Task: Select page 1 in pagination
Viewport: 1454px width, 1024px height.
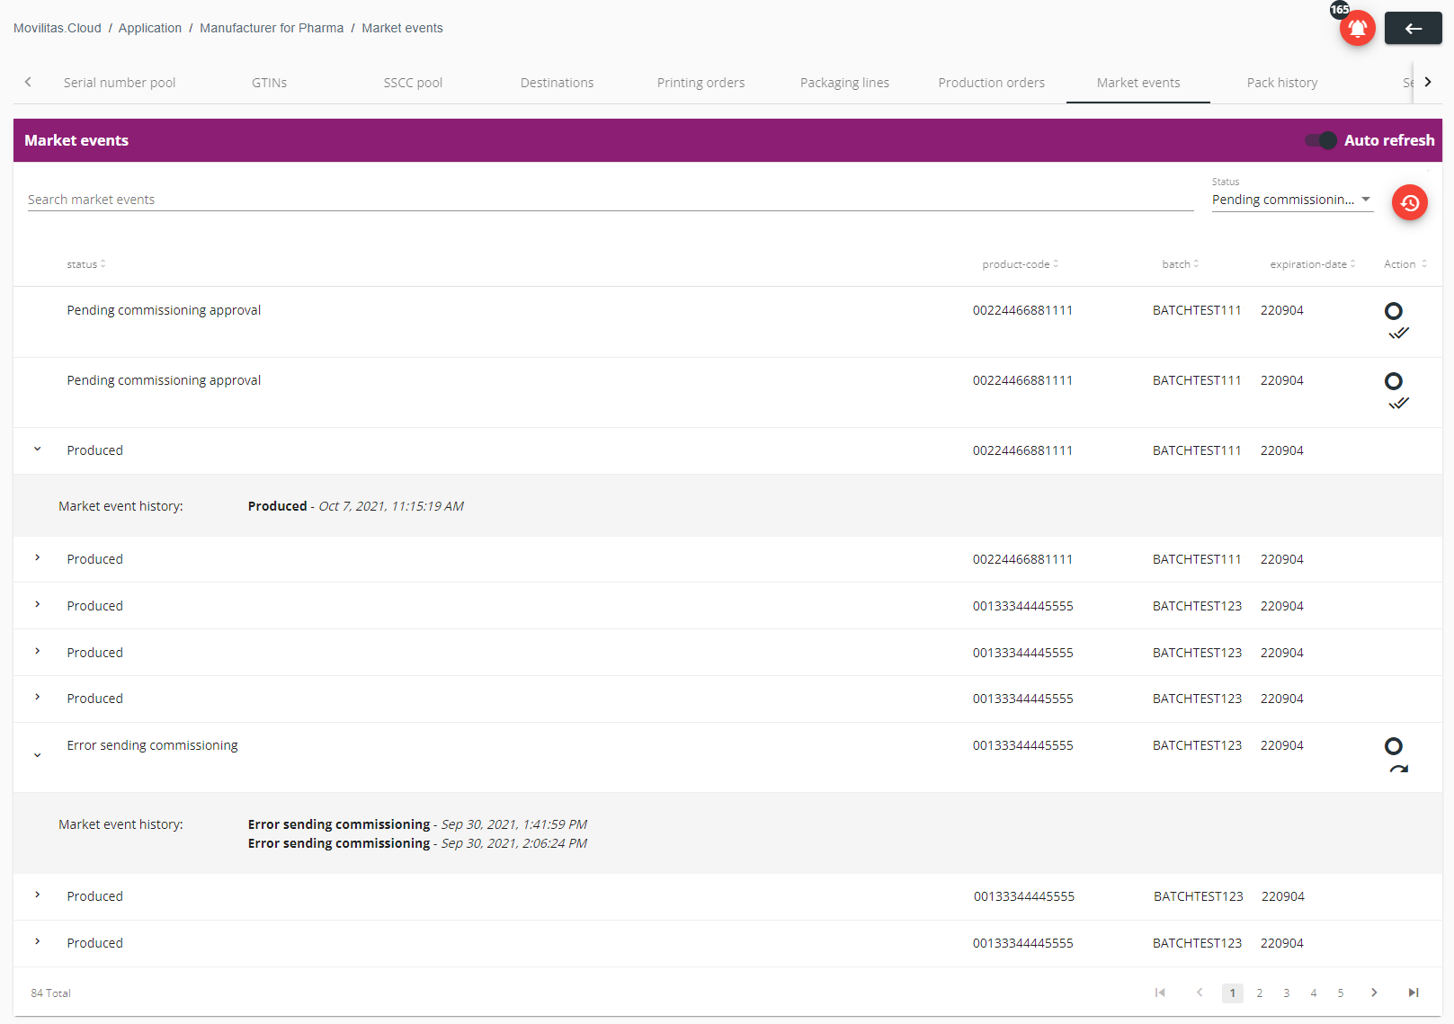Action: 1233,993
